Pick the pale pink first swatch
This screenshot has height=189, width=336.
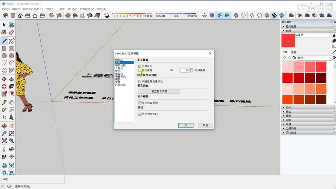click(x=287, y=67)
